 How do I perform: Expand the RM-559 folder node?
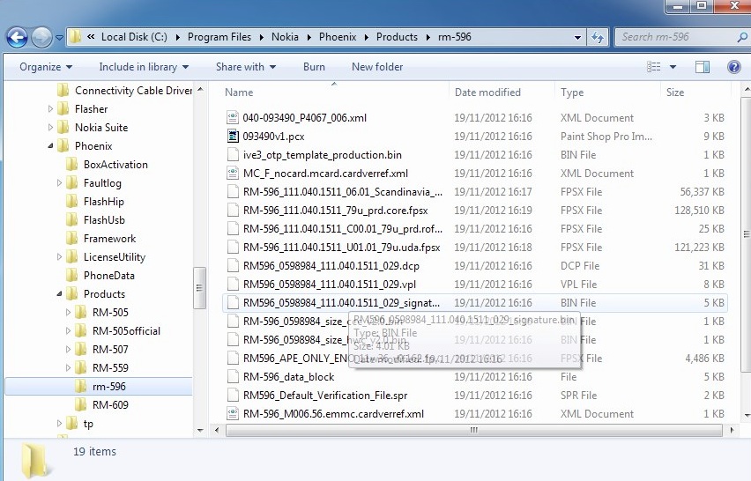point(68,368)
